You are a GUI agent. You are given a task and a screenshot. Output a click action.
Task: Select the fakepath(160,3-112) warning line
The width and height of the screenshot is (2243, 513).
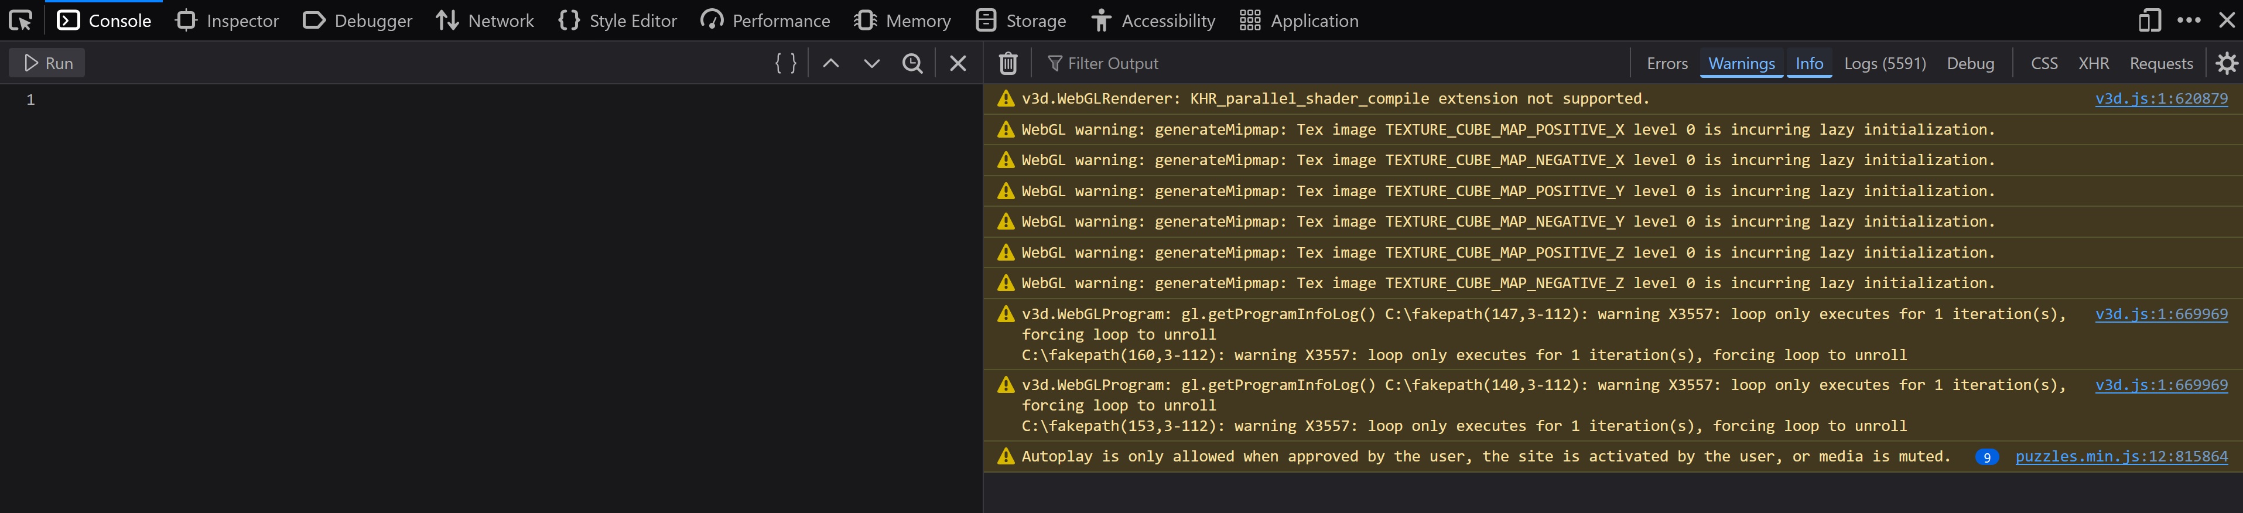click(1464, 354)
